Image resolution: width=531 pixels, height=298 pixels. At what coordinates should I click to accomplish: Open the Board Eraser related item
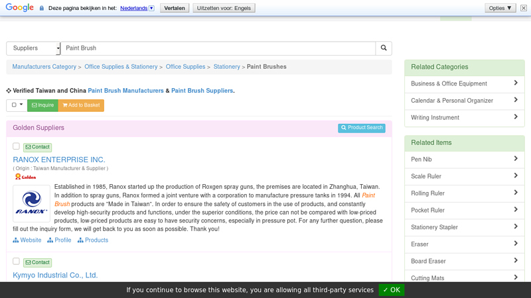pos(464,261)
